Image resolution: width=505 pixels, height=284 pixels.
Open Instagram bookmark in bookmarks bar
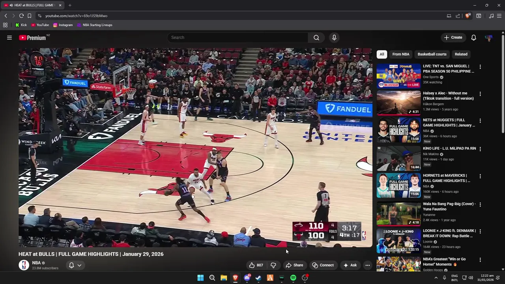tap(63, 25)
